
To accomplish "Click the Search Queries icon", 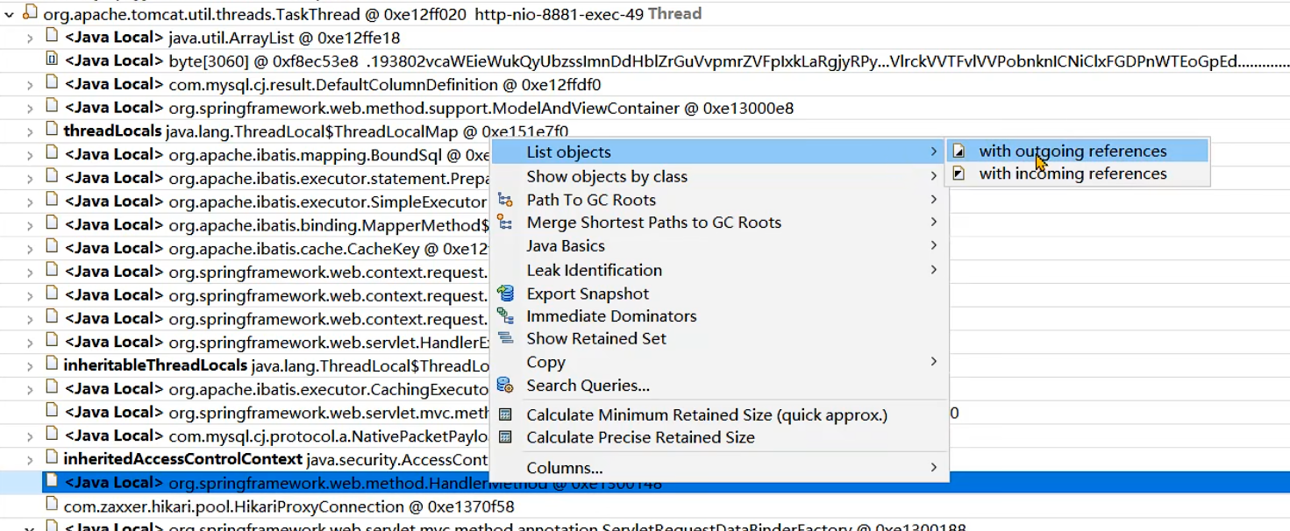I will [x=505, y=386].
